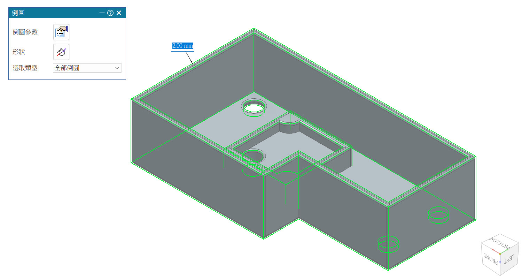This screenshot has width=522, height=280.
Task: Open the 倒圓參數 options dialog icon
Action: click(61, 32)
